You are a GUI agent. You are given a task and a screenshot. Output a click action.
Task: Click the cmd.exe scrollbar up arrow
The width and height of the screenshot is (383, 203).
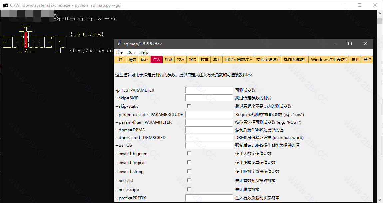click(x=380, y=13)
